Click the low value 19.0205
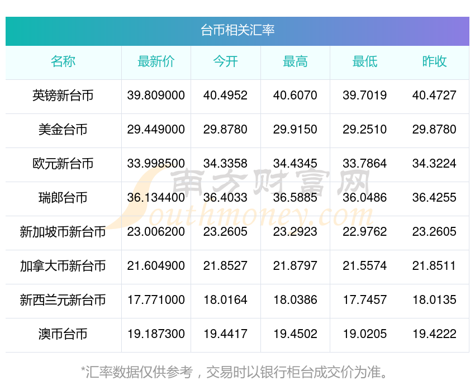Image resolution: width=475 pixels, height=390 pixels. [365, 334]
